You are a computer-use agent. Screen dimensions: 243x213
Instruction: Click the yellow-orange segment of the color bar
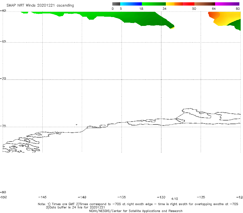(x=174, y=4)
